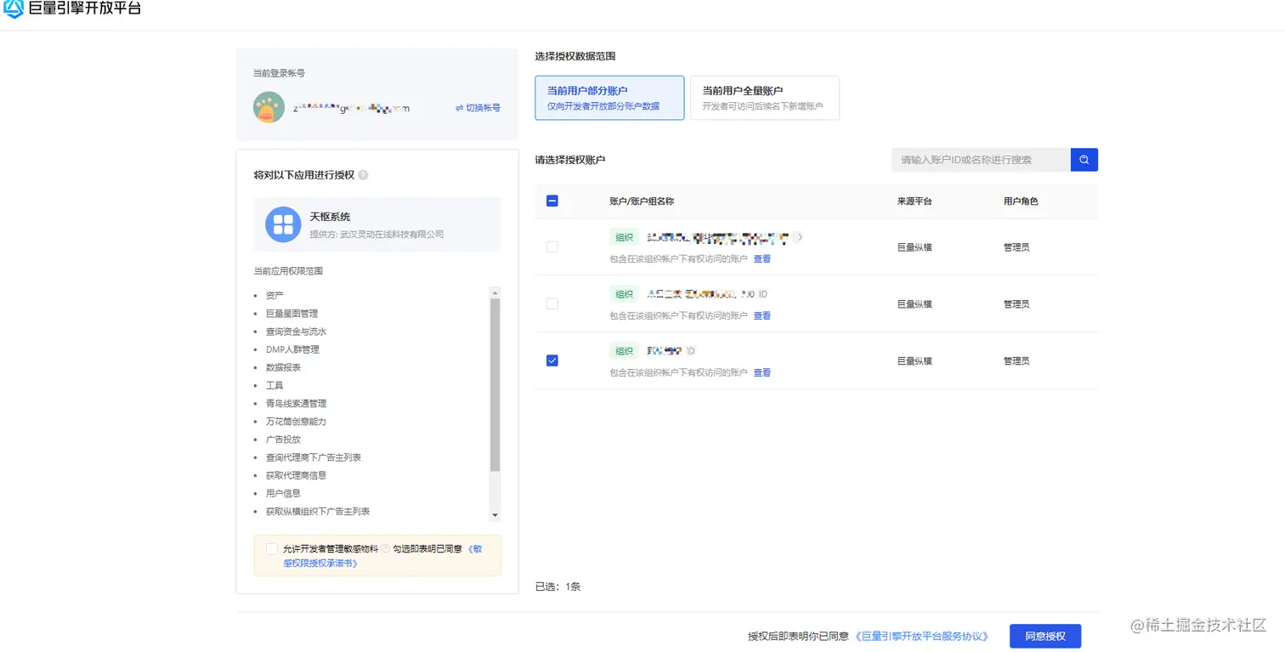Click 切换帐号 to switch account
Screen dimensions: 1285x652
point(478,108)
